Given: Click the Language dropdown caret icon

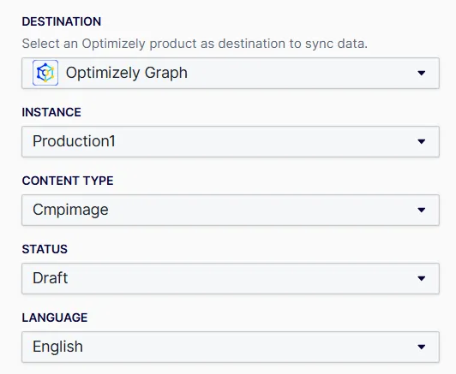Looking at the screenshot, I should coord(422,347).
